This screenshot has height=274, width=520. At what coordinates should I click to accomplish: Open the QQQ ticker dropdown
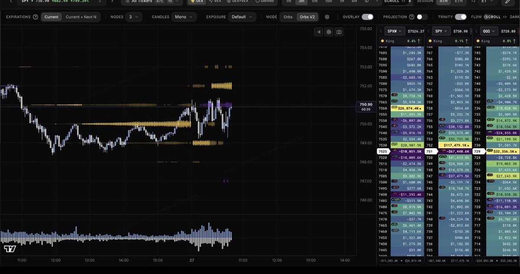pos(490,31)
